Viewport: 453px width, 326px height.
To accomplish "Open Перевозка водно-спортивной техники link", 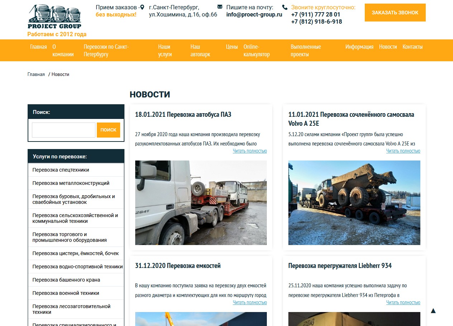I will [76, 267].
